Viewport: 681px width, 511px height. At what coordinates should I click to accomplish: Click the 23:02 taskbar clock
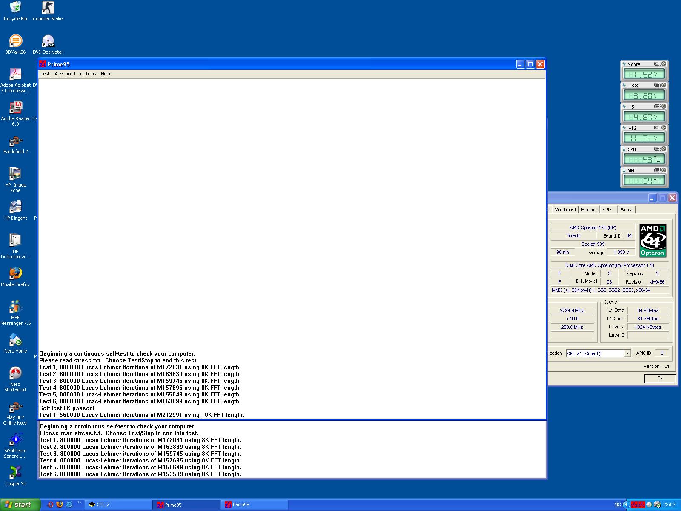(669, 505)
